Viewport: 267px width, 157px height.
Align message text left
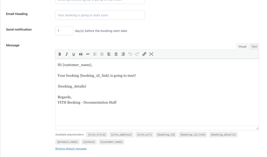[109, 54]
